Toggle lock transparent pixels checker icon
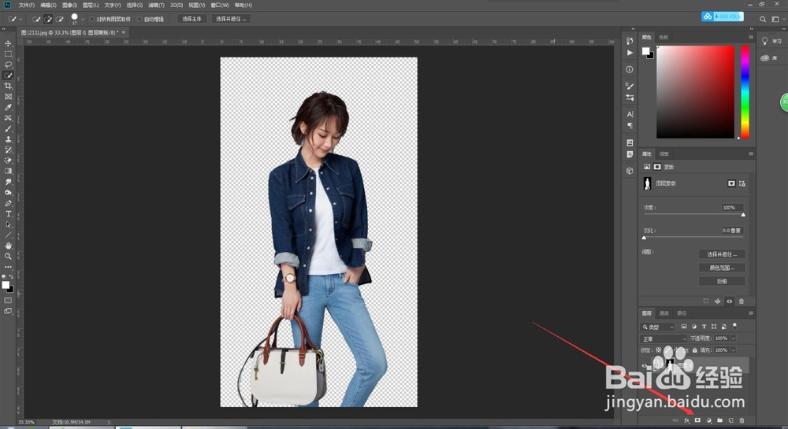 click(x=658, y=350)
